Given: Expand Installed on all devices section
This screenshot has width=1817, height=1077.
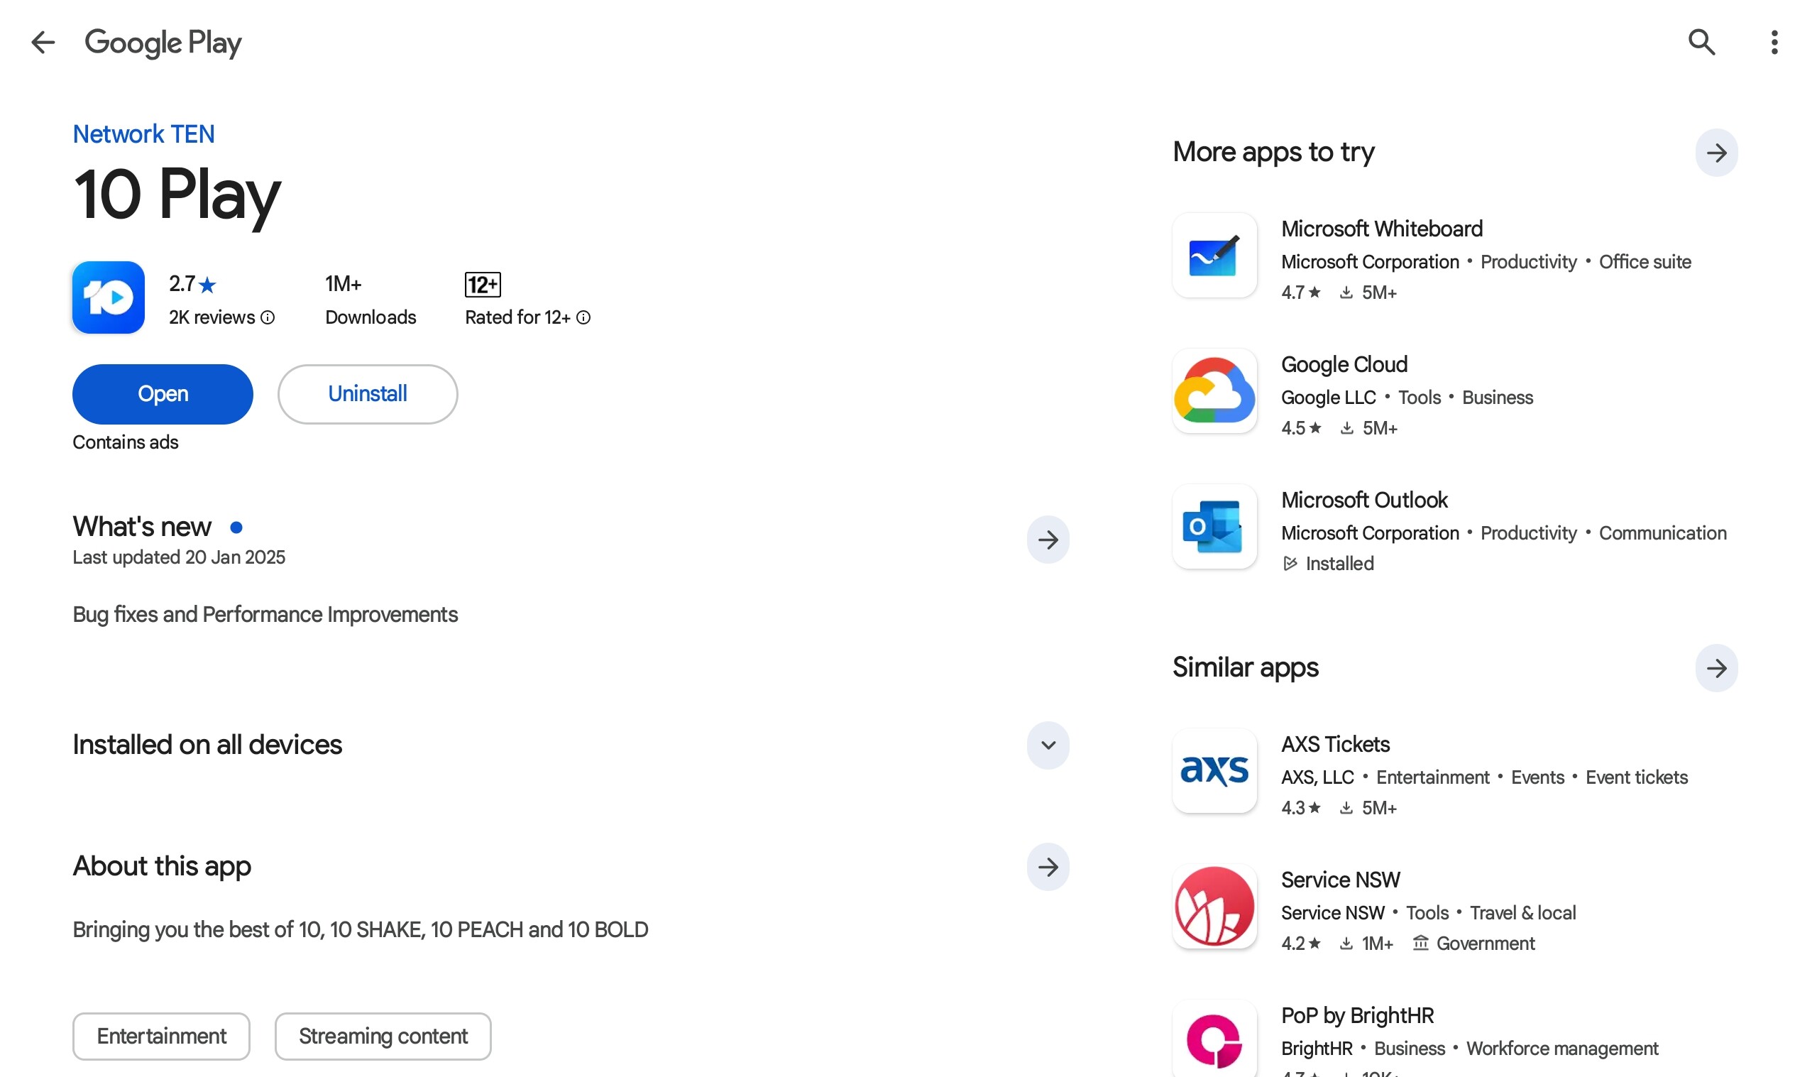Looking at the screenshot, I should coord(1048,745).
